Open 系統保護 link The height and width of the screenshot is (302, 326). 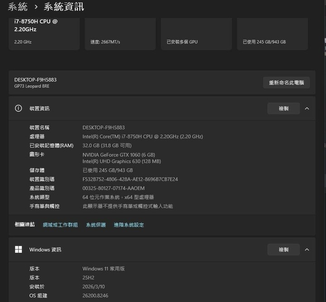tap(96, 225)
